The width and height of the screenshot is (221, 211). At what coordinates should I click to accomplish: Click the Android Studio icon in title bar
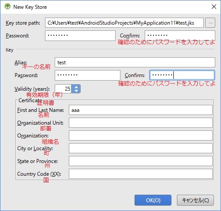pos(7,7)
